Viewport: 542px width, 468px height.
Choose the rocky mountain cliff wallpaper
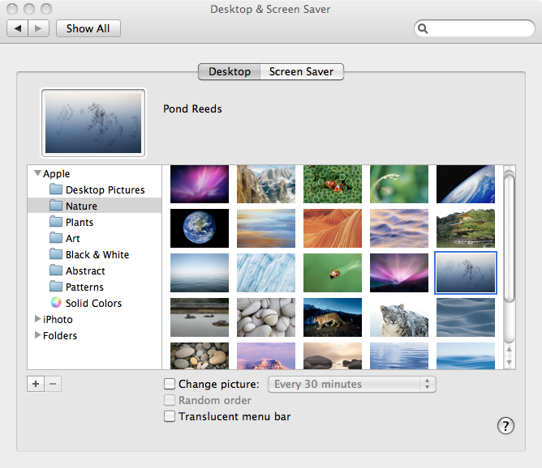click(266, 184)
